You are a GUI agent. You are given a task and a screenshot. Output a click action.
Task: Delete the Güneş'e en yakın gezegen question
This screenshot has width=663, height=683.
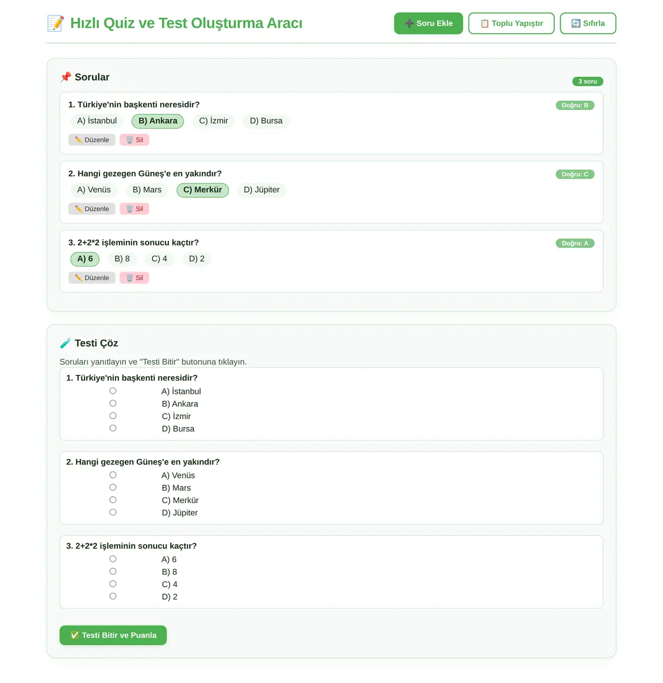coord(134,209)
